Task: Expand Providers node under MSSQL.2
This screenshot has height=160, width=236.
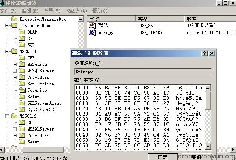Action: tap(15, 135)
